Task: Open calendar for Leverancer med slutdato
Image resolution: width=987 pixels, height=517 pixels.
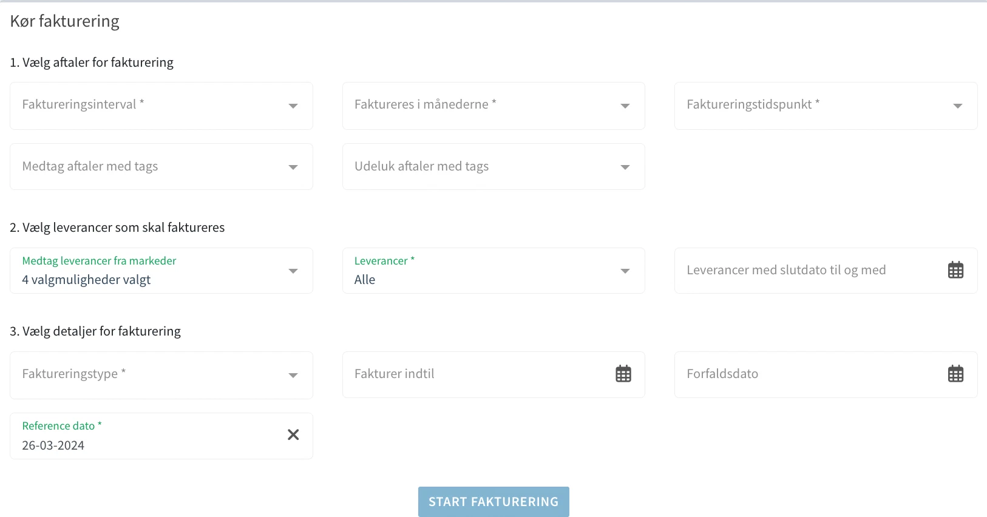Action: click(955, 270)
